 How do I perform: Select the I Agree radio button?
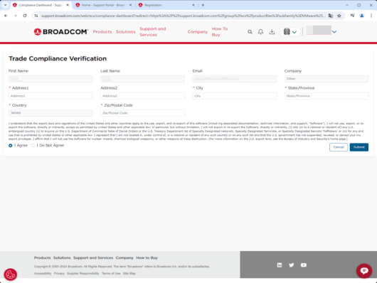[11, 146]
